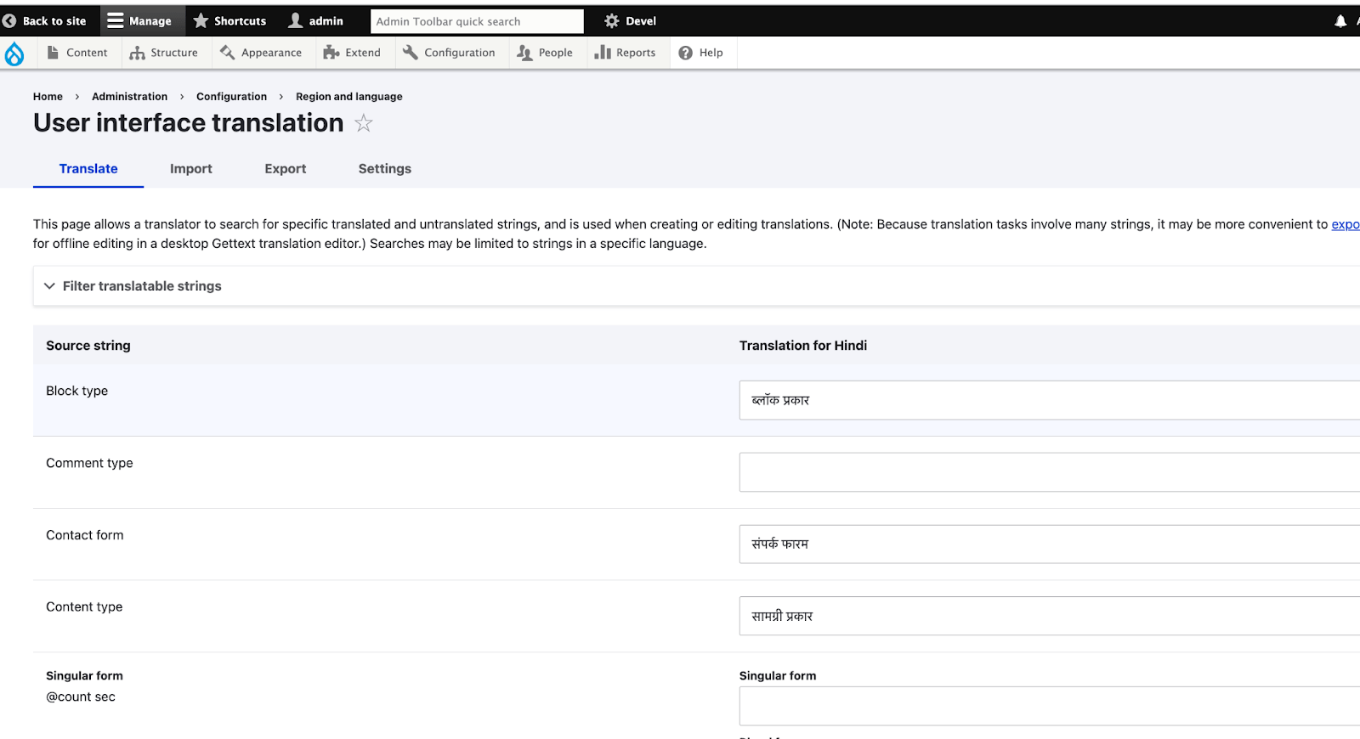Click the Configuration breadcrumb link
The height and width of the screenshot is (739, 1360).
click(231, 97)
